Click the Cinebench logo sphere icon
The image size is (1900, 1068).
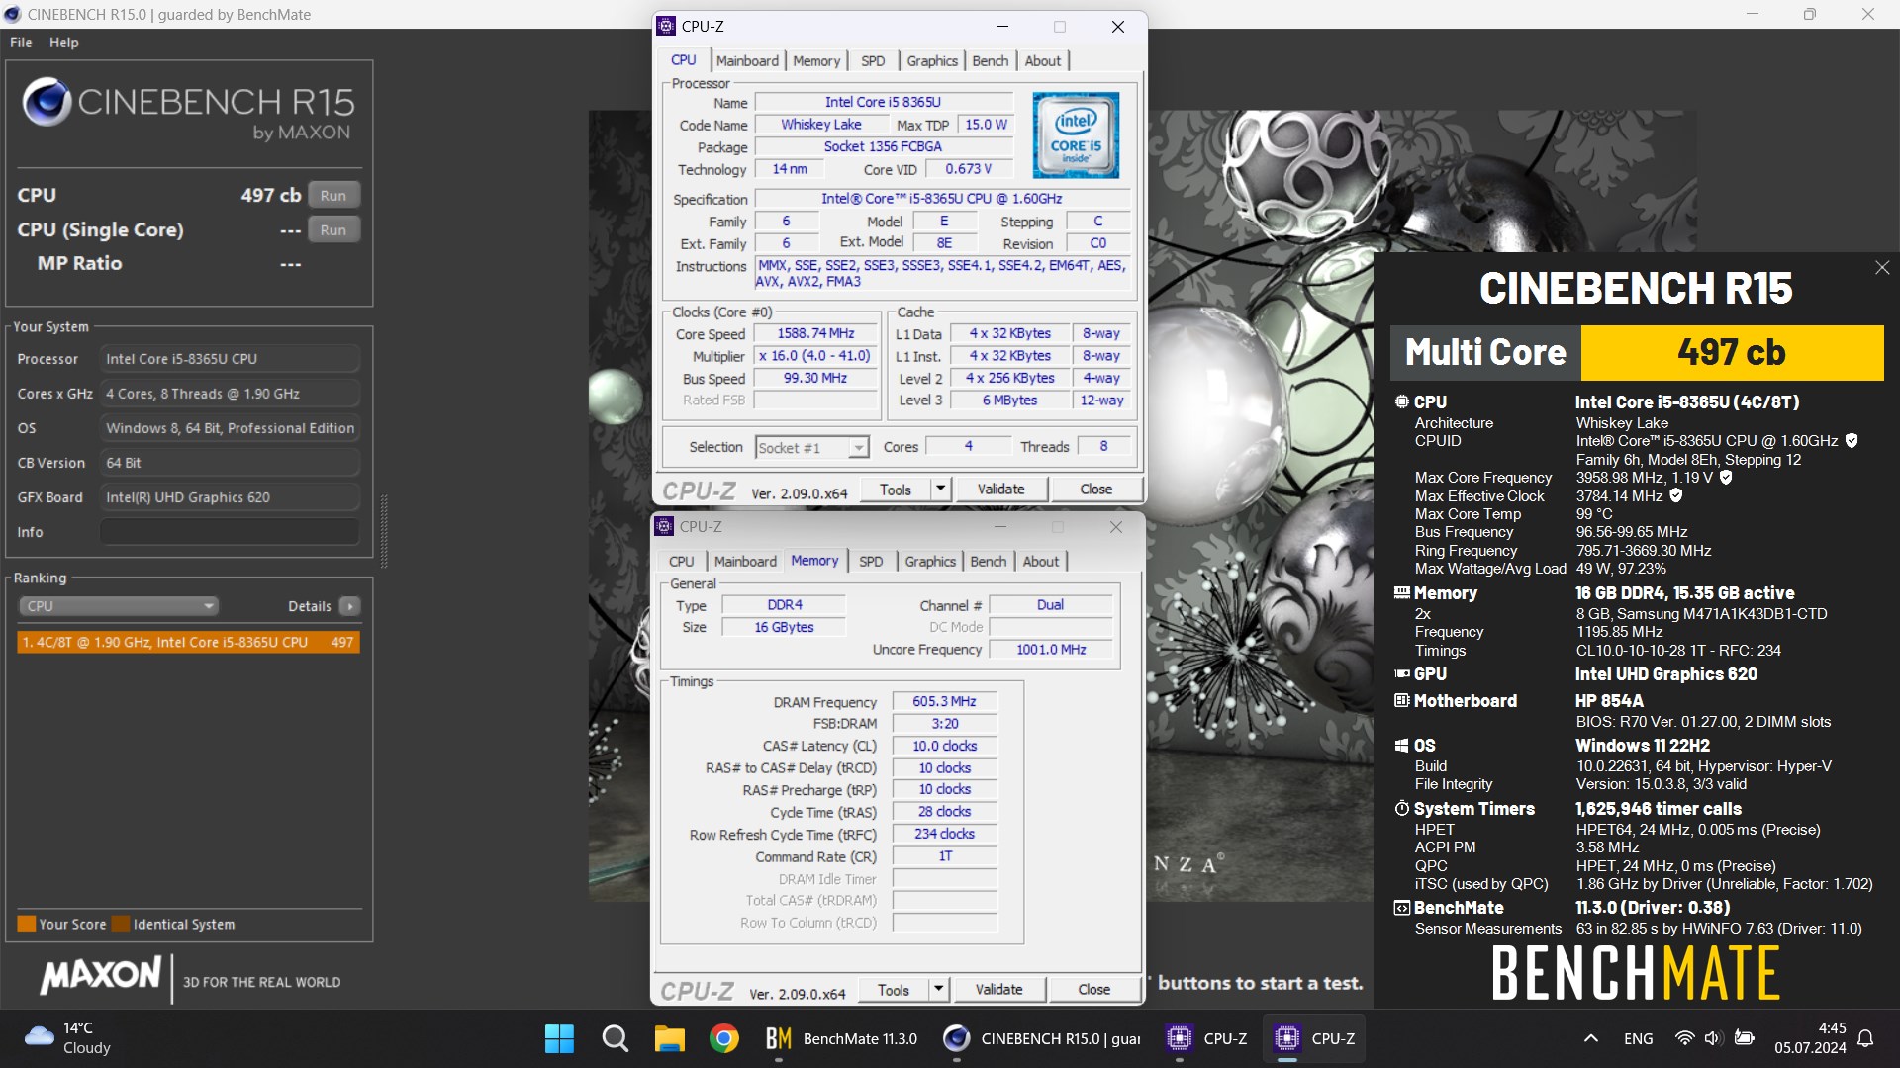pos(47,102)
